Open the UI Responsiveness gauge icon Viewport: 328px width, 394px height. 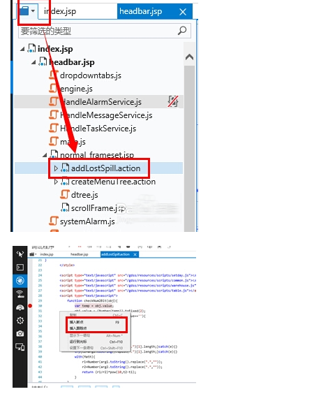[20, 307]
